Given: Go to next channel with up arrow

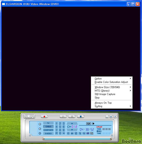Looking at the screenshot, I should click(x=72, y=123).
